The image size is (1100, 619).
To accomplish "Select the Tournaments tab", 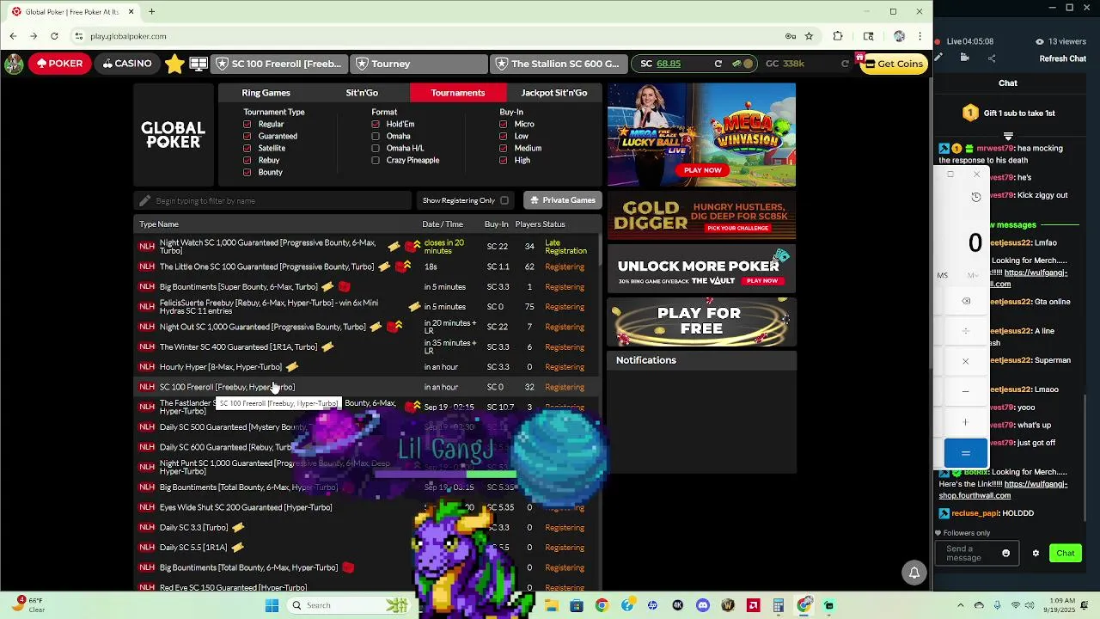I will [x=458, y=93].
